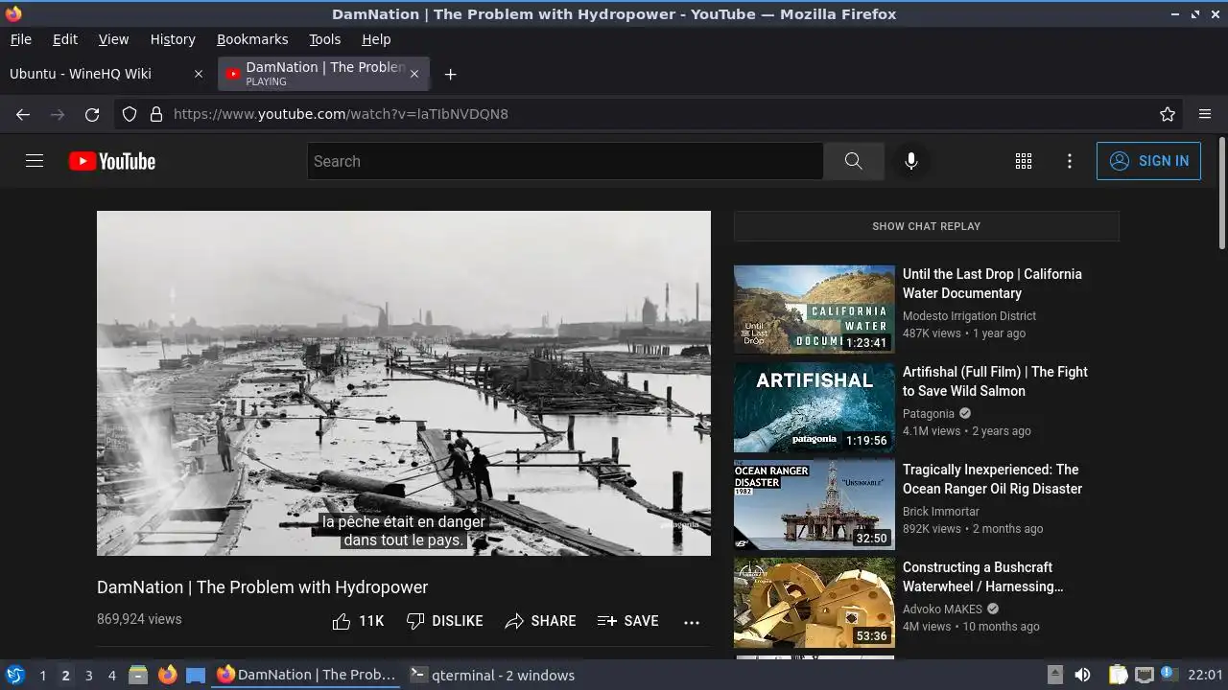Open the Tools menu
Viewport: 1228px width, 690px height.
[324, 39]
